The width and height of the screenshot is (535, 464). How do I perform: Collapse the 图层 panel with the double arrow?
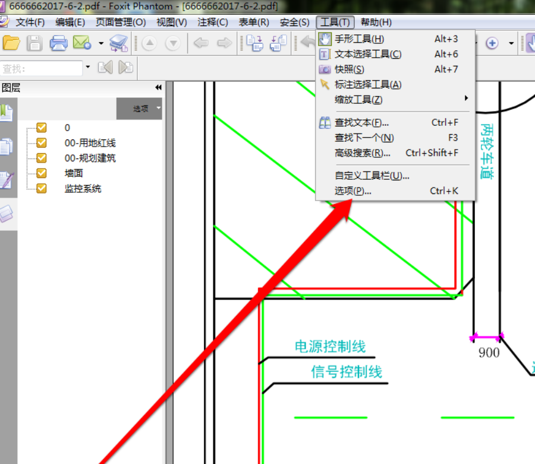[x=158, y=88]
